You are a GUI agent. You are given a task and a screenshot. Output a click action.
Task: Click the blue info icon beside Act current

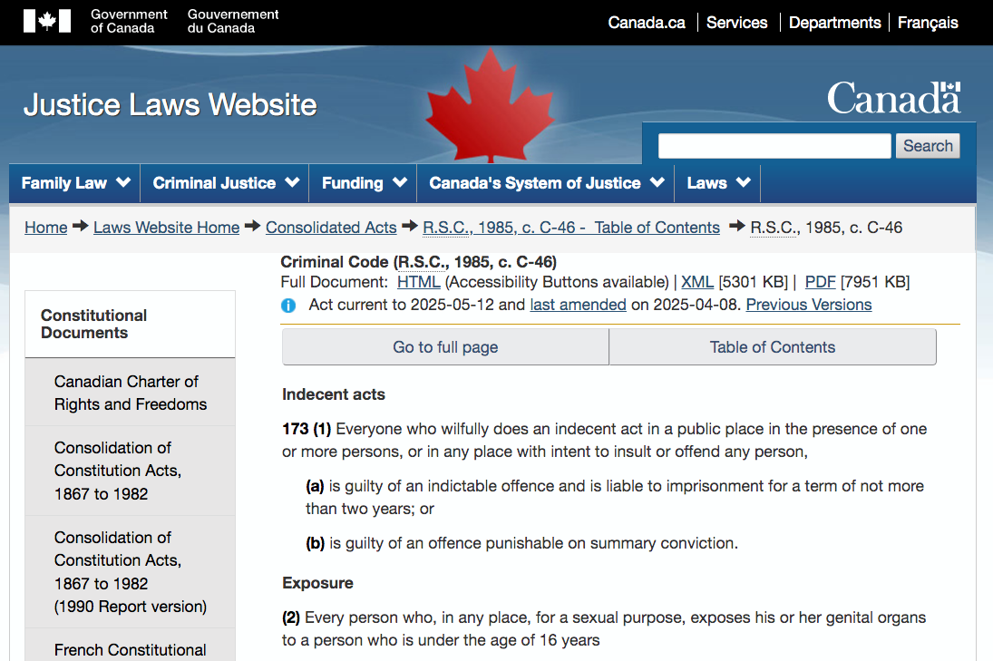click(x=288, y=306)
